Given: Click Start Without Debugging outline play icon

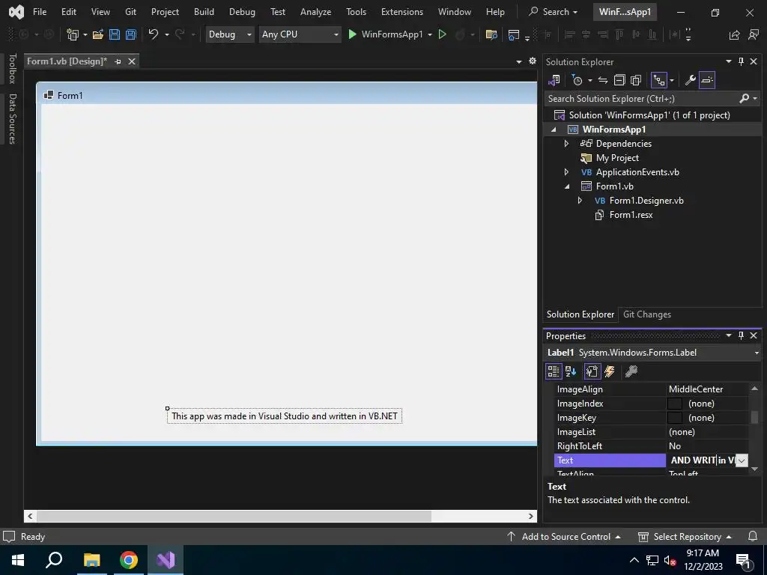Looking at the screenshot, I should pos(442,34).
